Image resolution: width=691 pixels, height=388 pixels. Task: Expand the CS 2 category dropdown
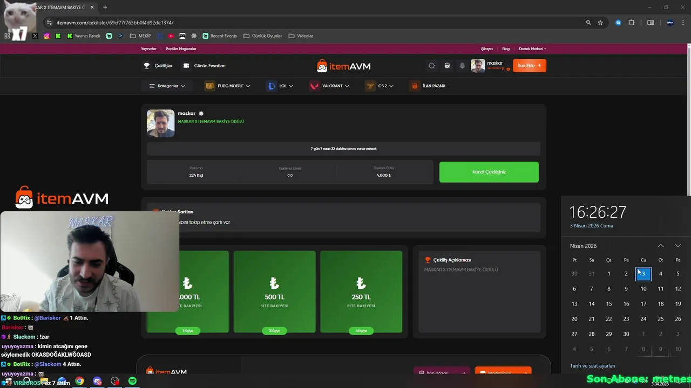[x=379, y=86]
